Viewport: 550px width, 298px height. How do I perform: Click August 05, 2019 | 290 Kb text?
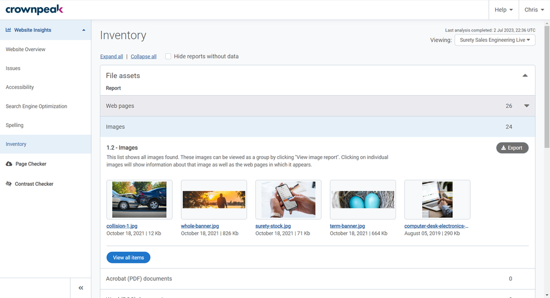tap(432, 233)
